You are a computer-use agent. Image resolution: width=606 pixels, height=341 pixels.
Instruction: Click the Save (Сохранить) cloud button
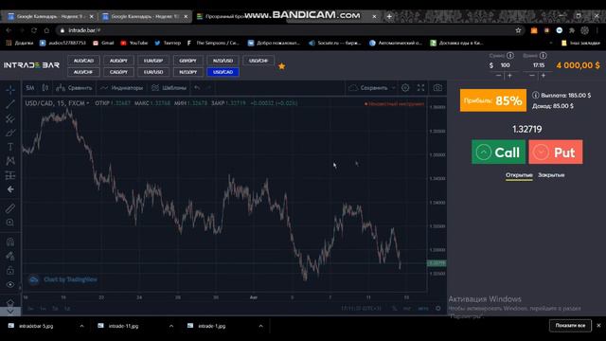(x=368, y=88)
